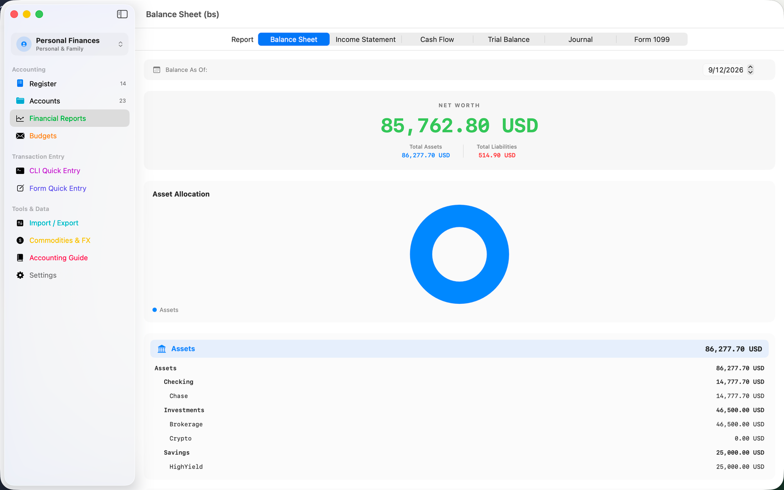Click the CLI Quick Entry terminal icon
This screenshot has height=490, width=784.
coord(20,171)
